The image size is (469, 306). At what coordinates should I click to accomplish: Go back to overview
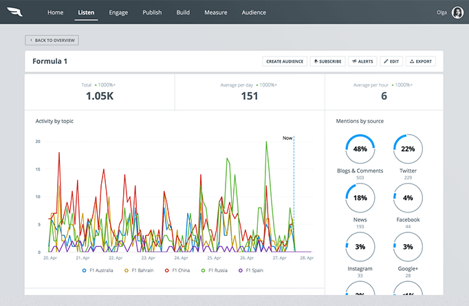pyautogui.click(x=52, y=40)
